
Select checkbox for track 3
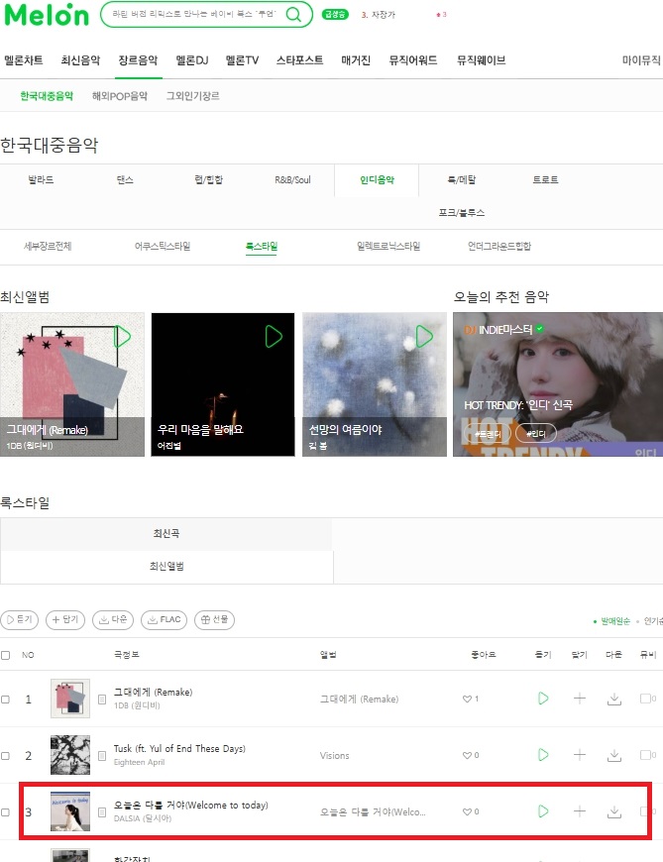[6, 812]
